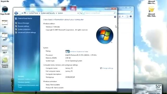Select the WORKGROUP value text
The image size is (167, 94).
[70, 77]
